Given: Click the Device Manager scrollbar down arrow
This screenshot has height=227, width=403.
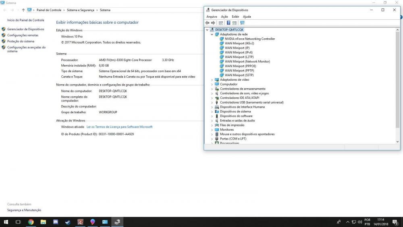Looking at the screenshot, I should (x=397, y=142).
